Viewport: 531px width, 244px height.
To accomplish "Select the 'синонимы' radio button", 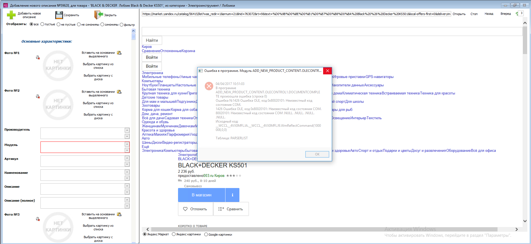I will pos(102,25).
